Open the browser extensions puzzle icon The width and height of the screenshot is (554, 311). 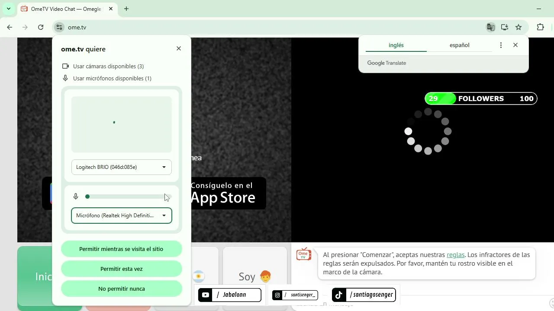point(540,27)
